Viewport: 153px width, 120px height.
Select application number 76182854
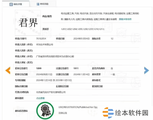[x=41, y=39]
